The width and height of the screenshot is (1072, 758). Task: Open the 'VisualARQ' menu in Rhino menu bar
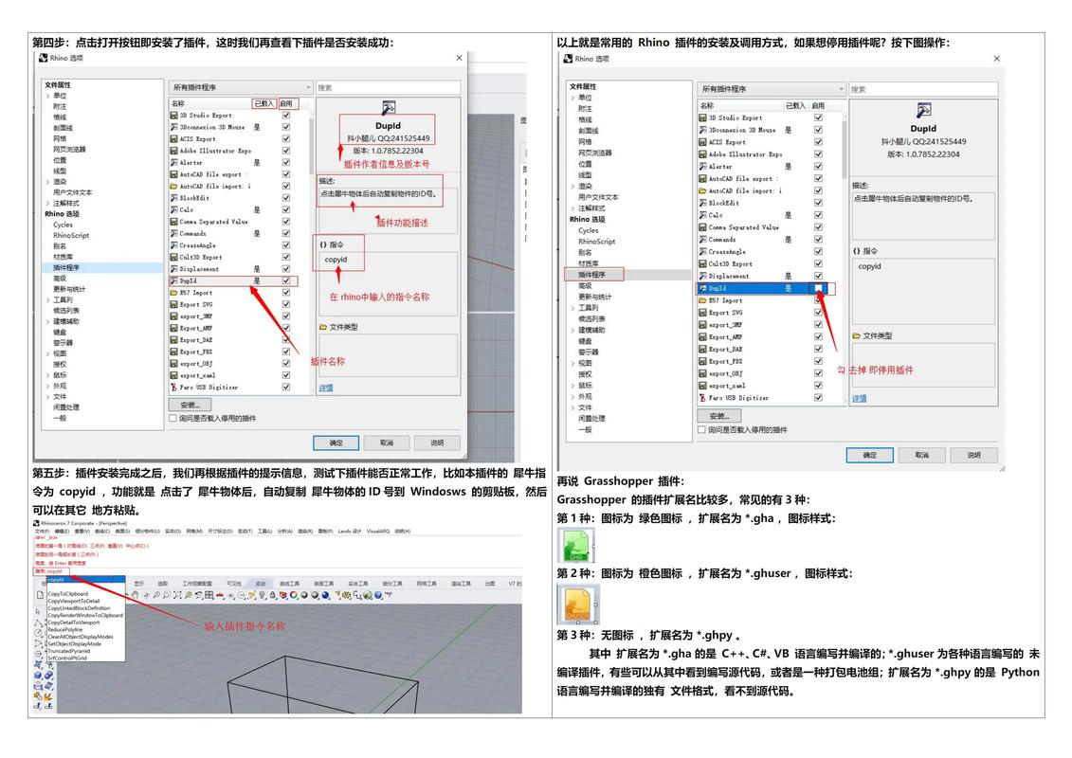[377, 532]
